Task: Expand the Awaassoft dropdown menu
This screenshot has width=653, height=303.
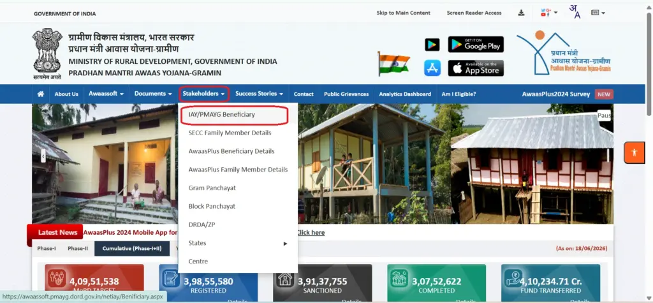Action: tap(106, 94)
